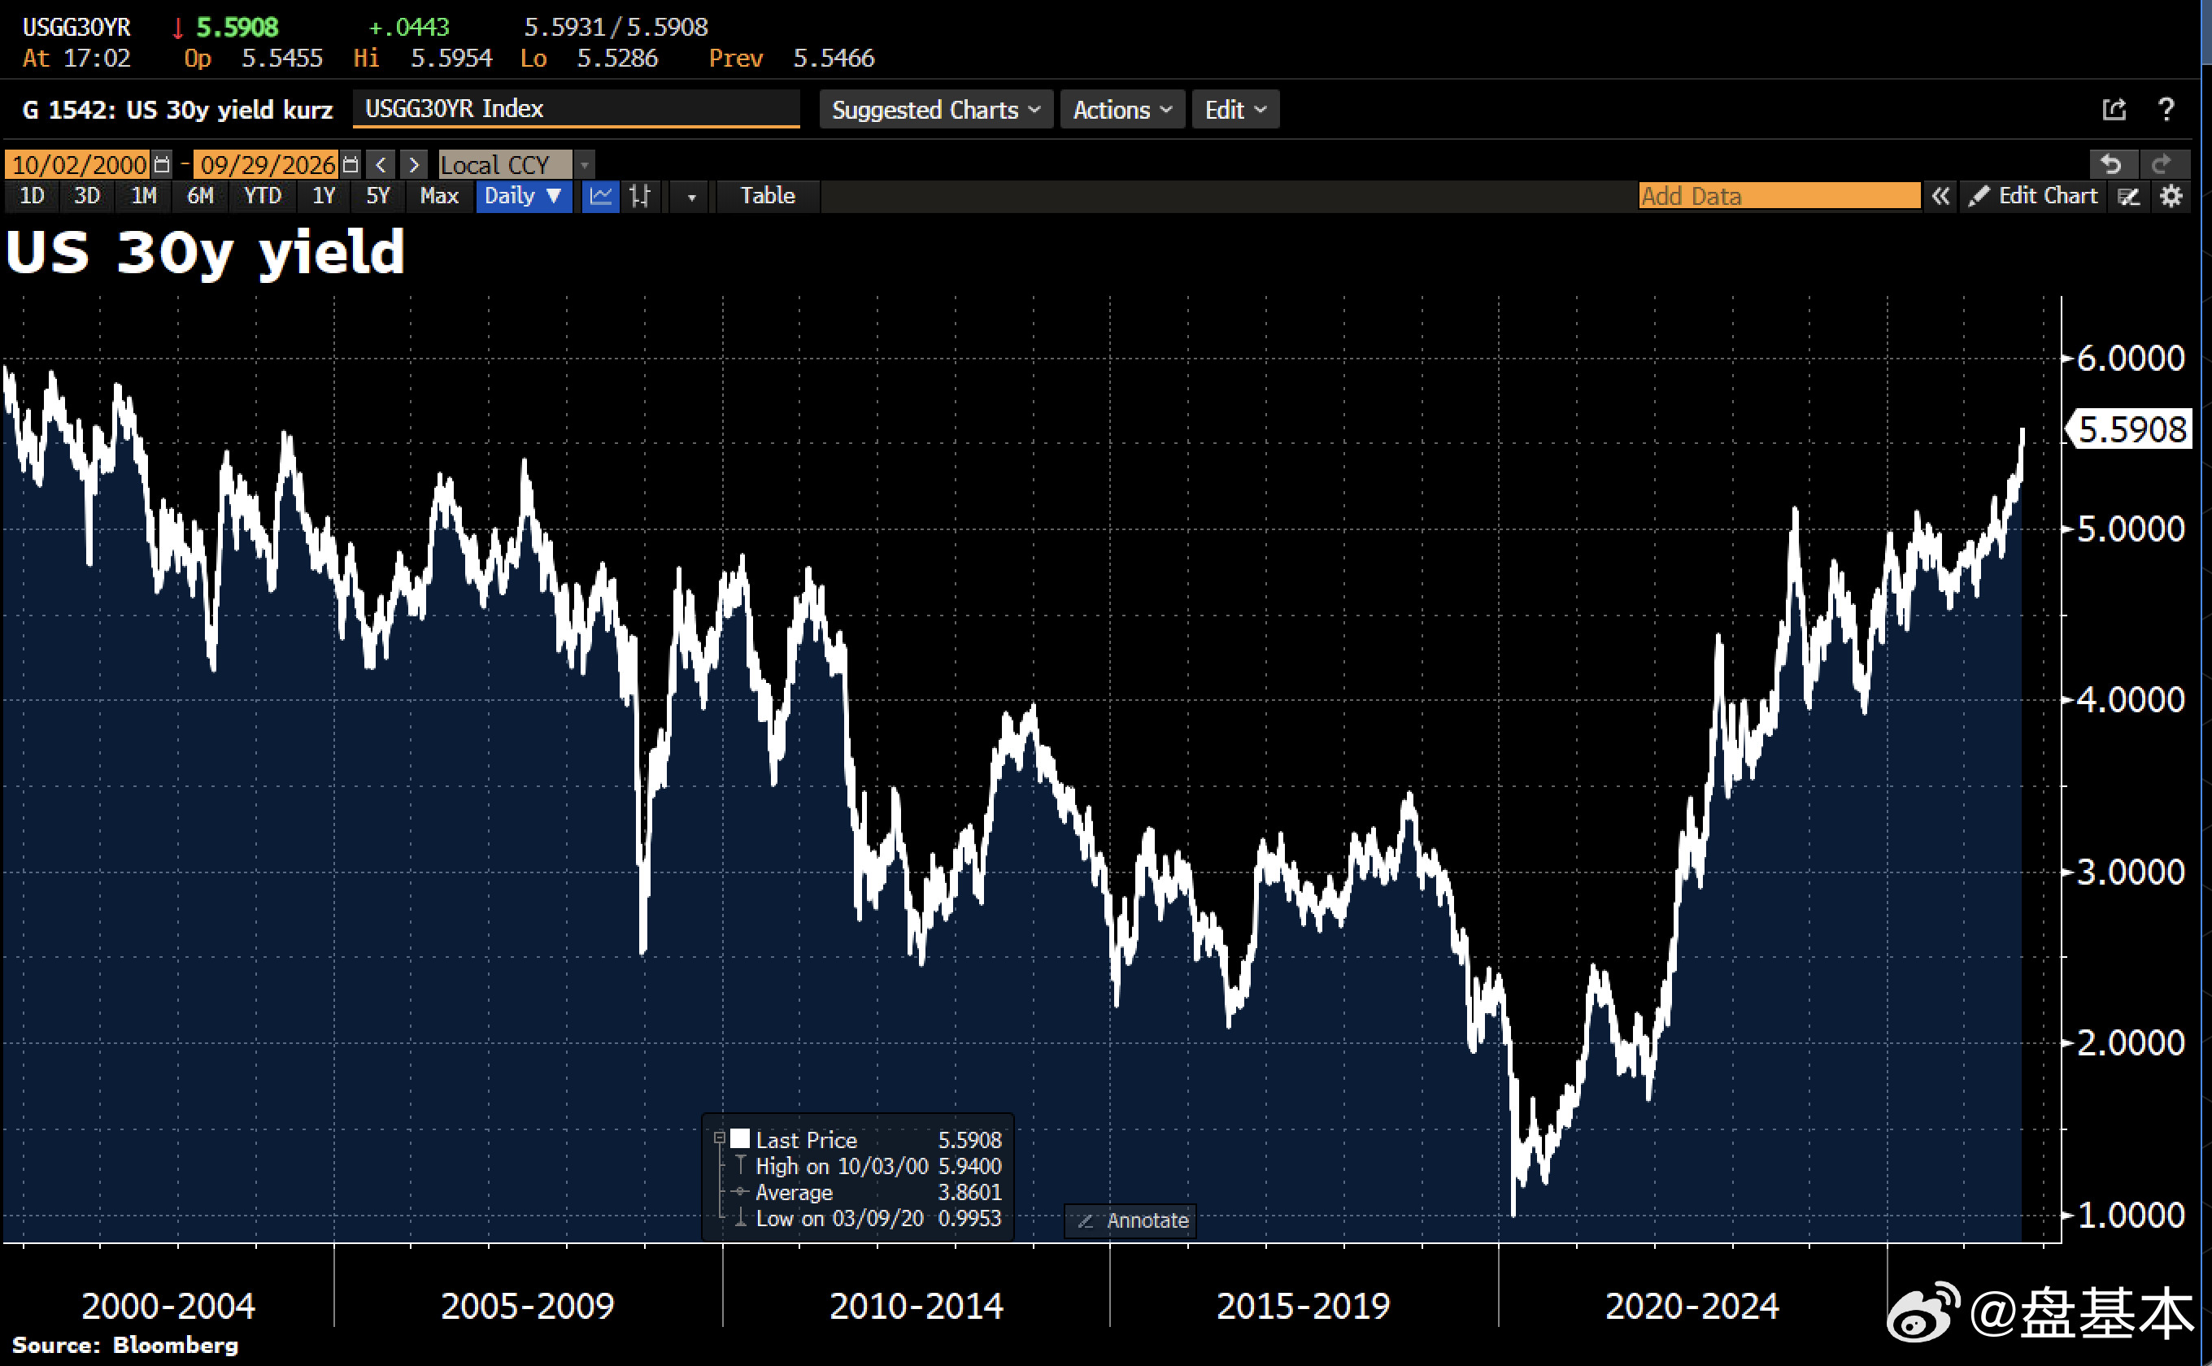Click the end date 09/29/2026 field

(268, 164)
